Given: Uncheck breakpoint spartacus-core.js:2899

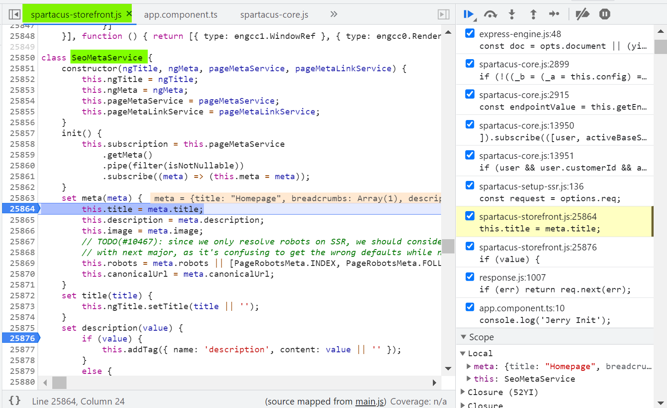Looking at the screenshot, I should click(470, 63).
